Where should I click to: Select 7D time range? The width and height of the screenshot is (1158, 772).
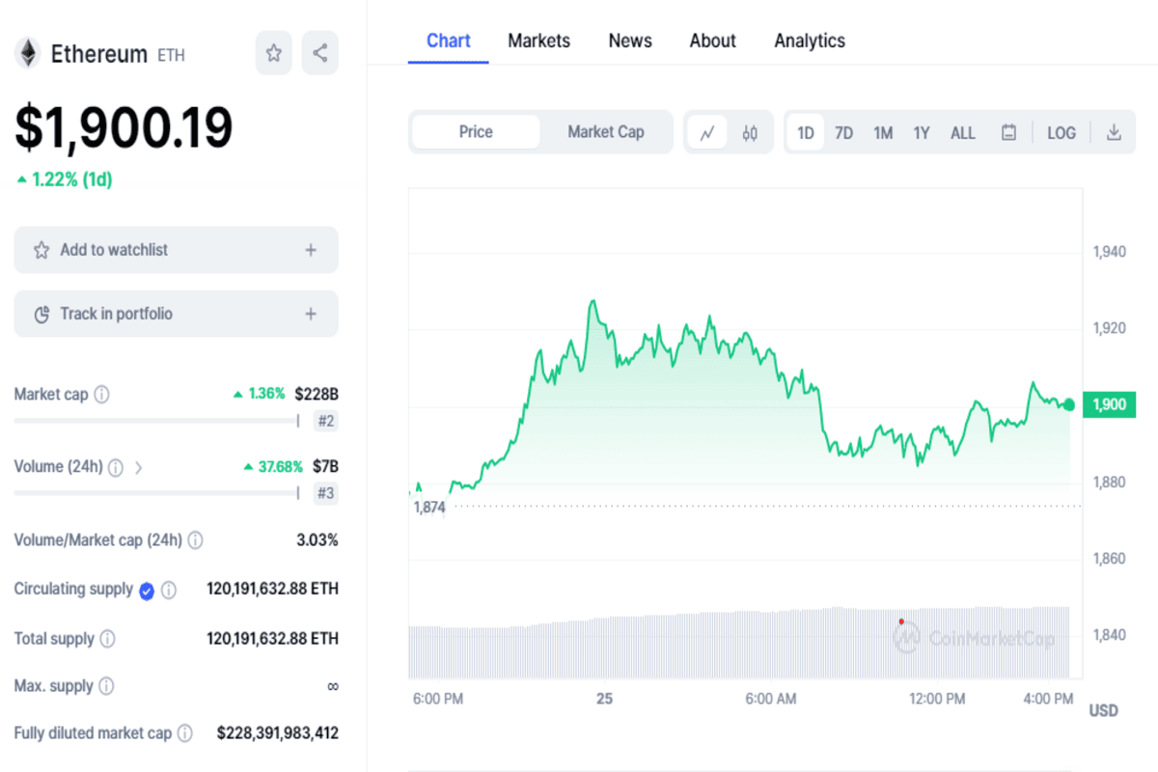pos(844,133)
